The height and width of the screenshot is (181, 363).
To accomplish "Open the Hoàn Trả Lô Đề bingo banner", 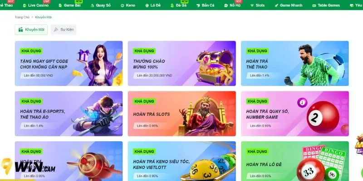I will (x=294, y=161).
